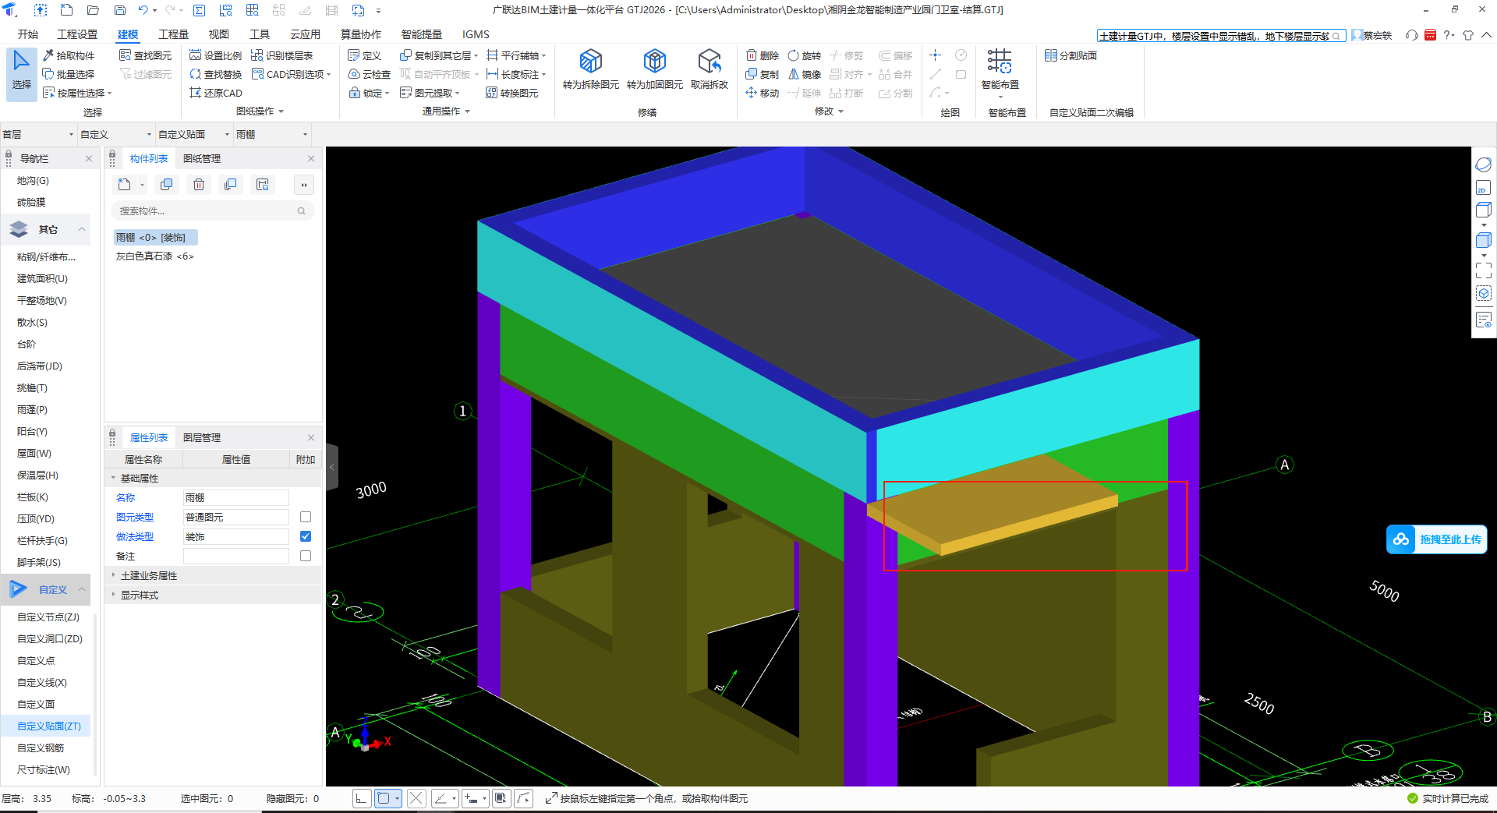1497x813 pixels.
Task: Select 灰白色真石漆 component
Action: click(154, 256)
